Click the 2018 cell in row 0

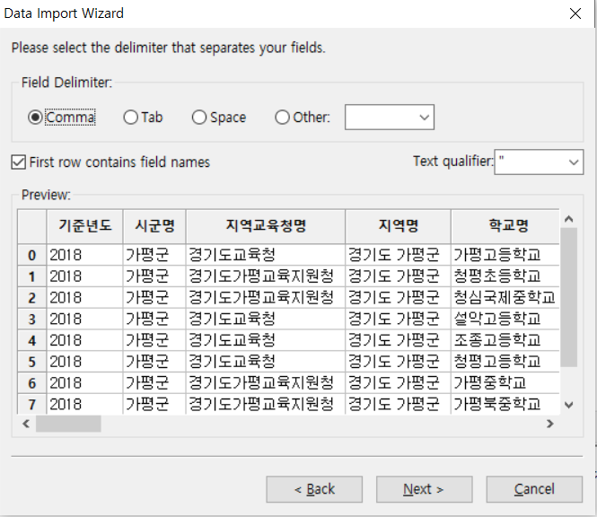pos(85,255)
